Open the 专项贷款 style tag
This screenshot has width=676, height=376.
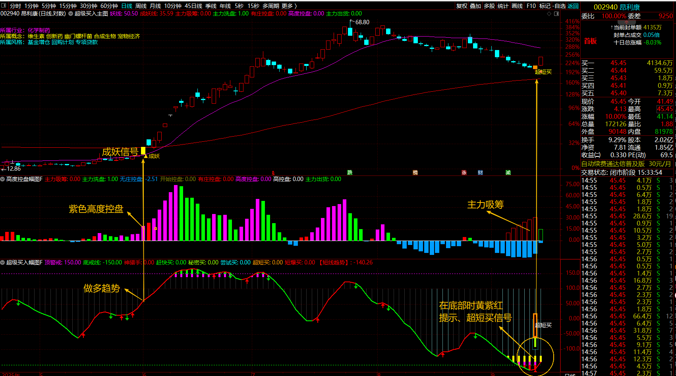pyautogui.click(x=87, y=42)
